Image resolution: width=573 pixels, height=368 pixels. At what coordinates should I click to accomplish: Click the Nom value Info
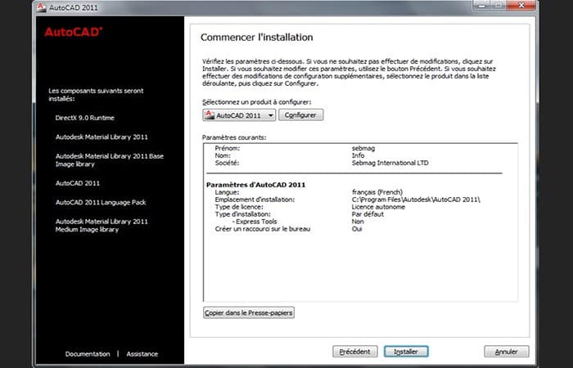click(x=358, y=155)
